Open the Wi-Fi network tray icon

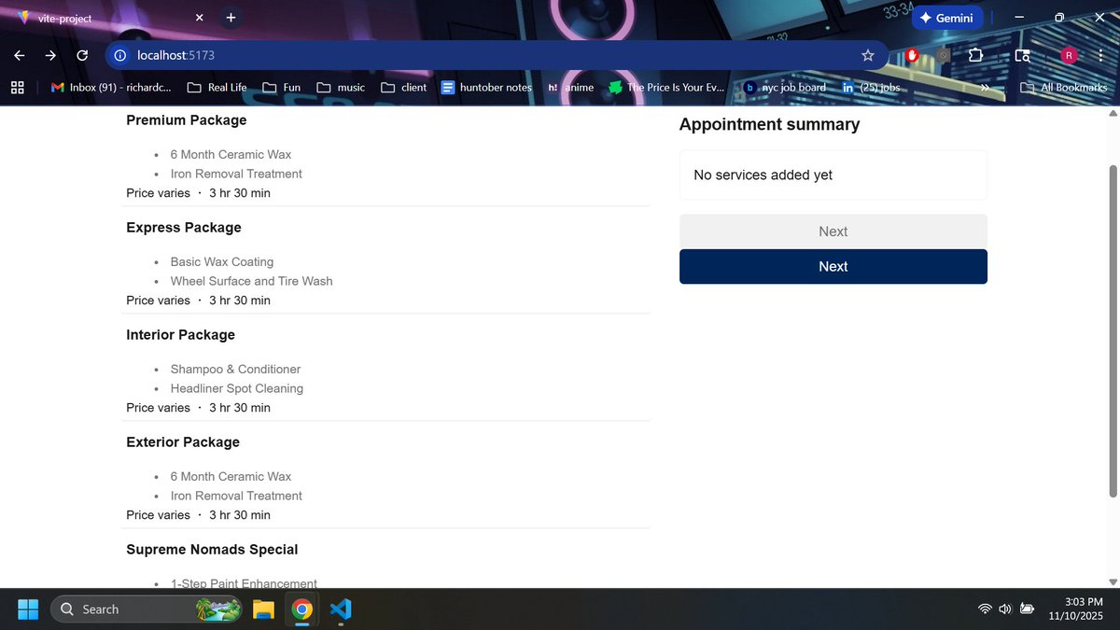tap(985, 609)
